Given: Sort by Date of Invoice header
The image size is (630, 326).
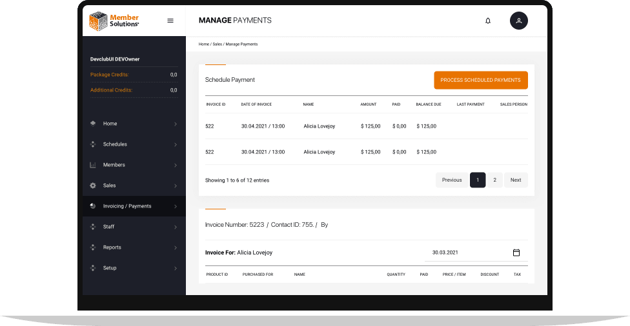Looking at the screenshot, I should [256, 104].
